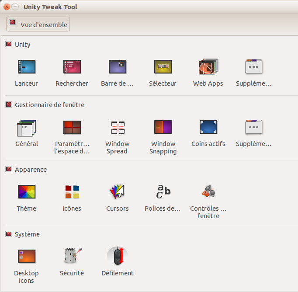Screen dimensions: 298x292
Task: Open the Paramètres l'espace de travail icon
Action: 72,127
